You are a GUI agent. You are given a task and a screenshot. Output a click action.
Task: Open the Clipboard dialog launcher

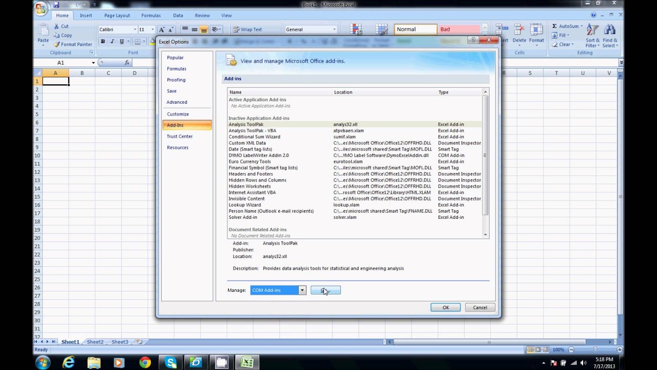coord(91,52)
